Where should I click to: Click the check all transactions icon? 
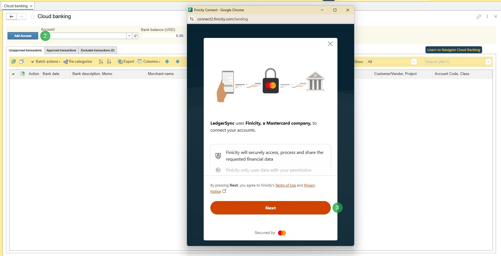(x=13, y=62)
